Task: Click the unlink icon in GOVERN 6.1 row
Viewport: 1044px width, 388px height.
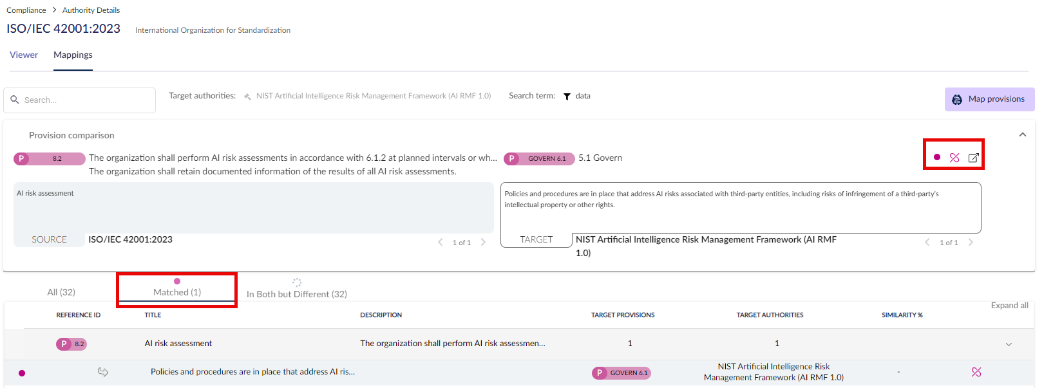Action: pos(976,372)
